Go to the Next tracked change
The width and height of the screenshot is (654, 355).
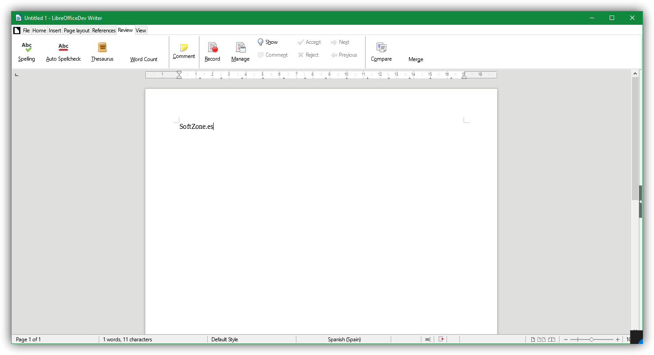point(340,42)
